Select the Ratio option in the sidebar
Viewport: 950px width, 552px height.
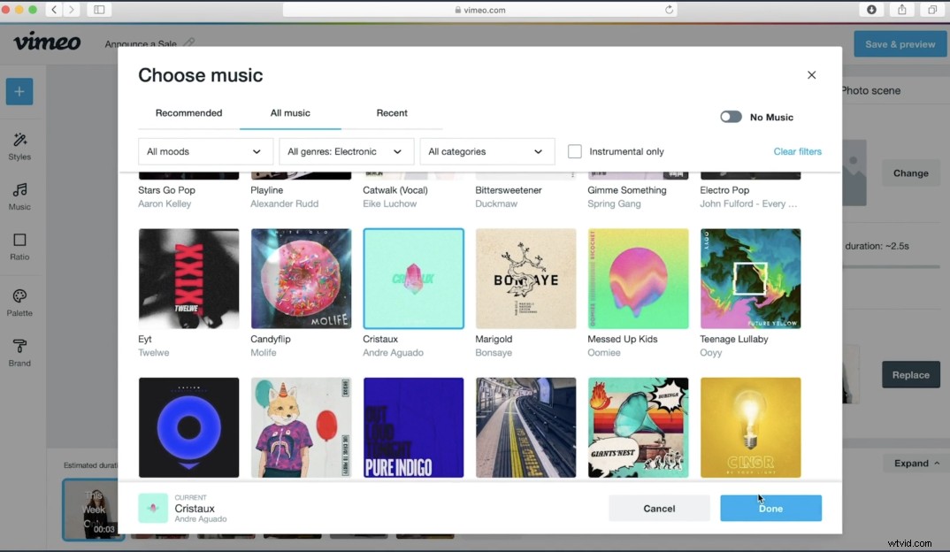(x=19, y=247)
